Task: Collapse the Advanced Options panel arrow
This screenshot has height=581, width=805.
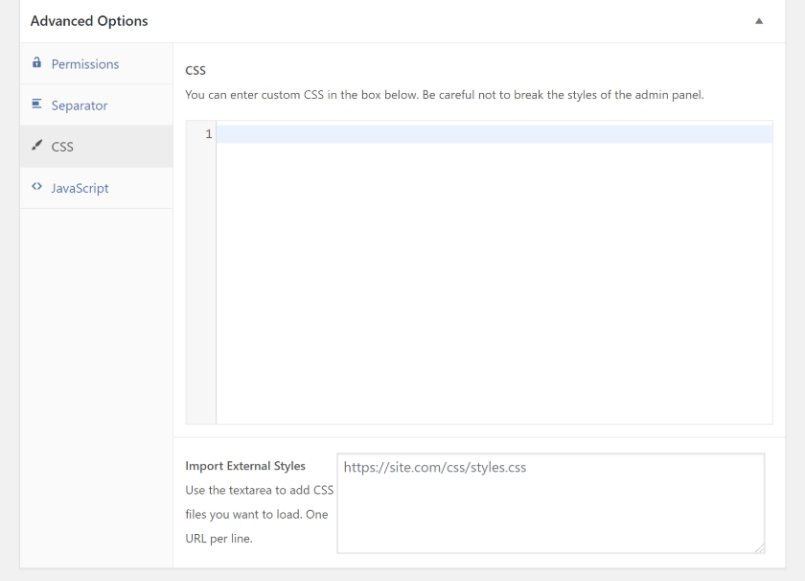Action: [x=759, y=21]
